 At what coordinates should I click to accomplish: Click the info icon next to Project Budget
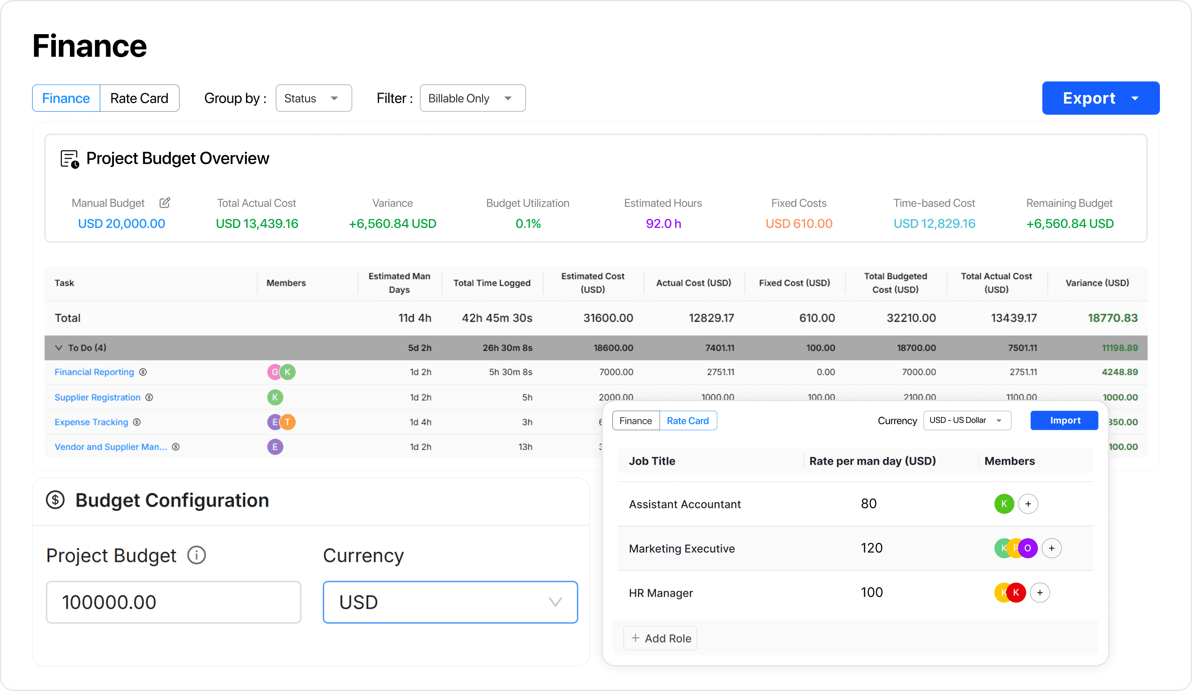click(196, 555)
